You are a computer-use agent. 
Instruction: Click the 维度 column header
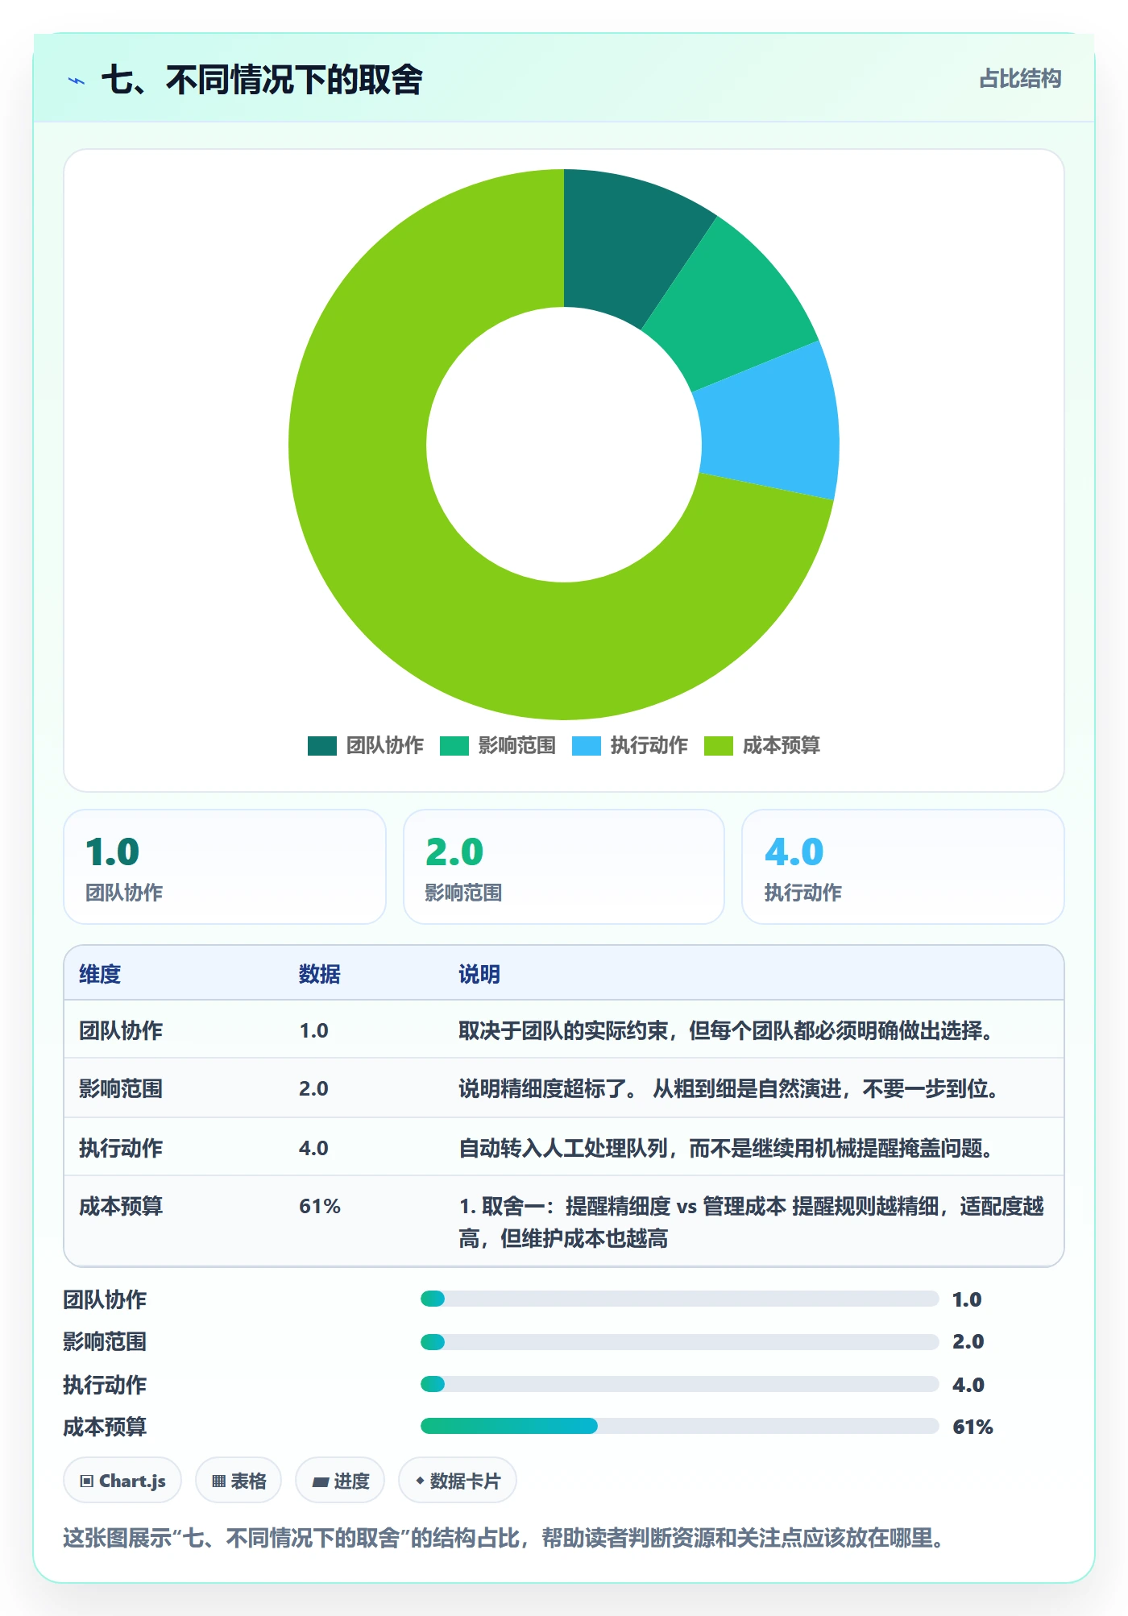[100, 974]
